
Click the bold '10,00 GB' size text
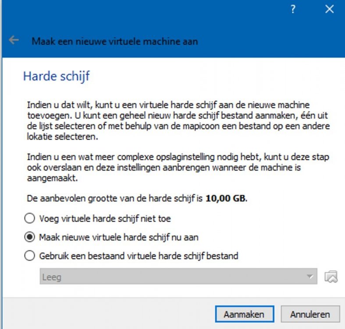226,199
